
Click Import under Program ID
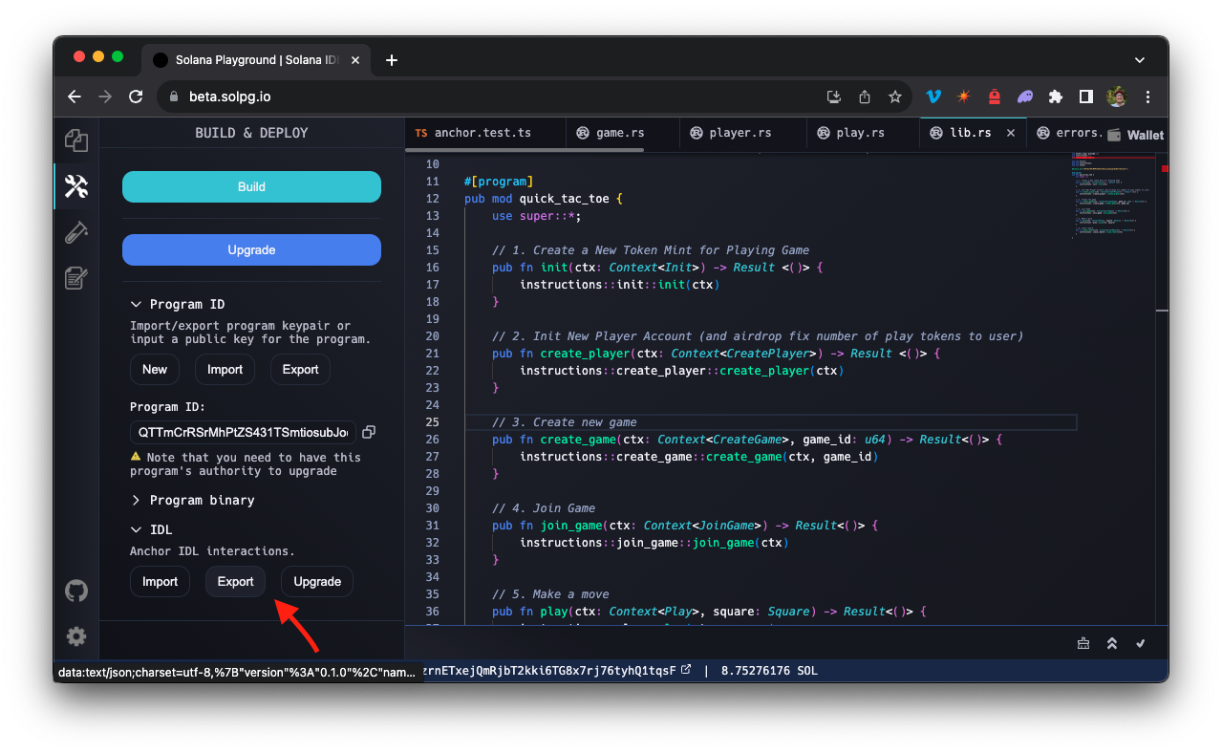(x=225, y=370)
